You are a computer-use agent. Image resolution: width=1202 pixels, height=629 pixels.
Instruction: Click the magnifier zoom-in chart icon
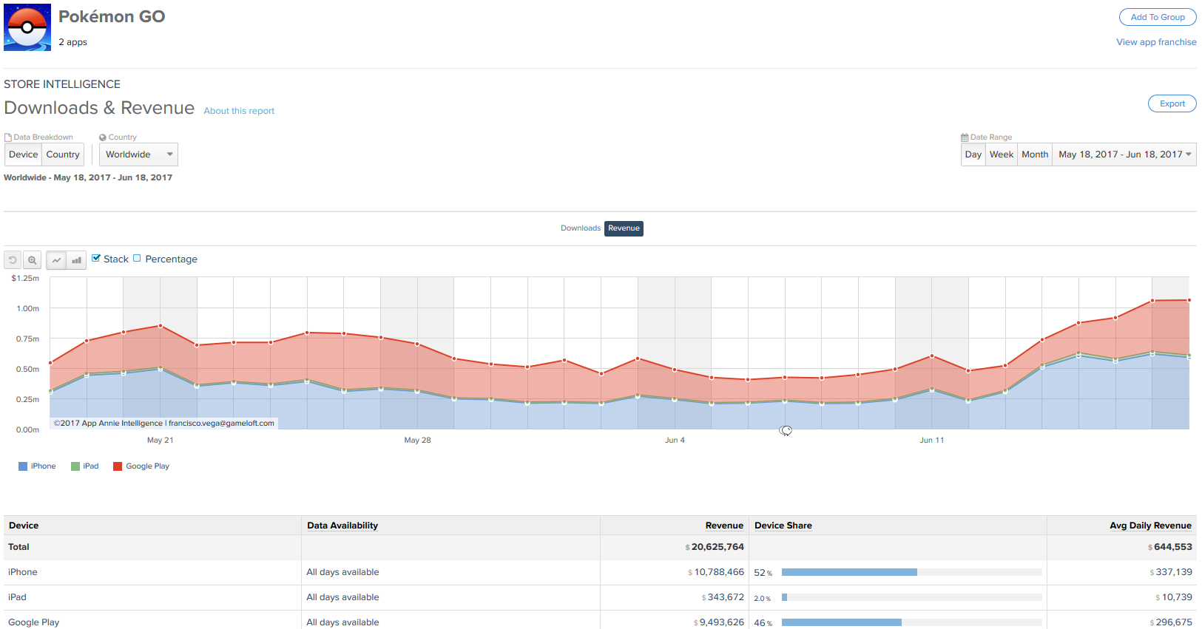(32, 260)
